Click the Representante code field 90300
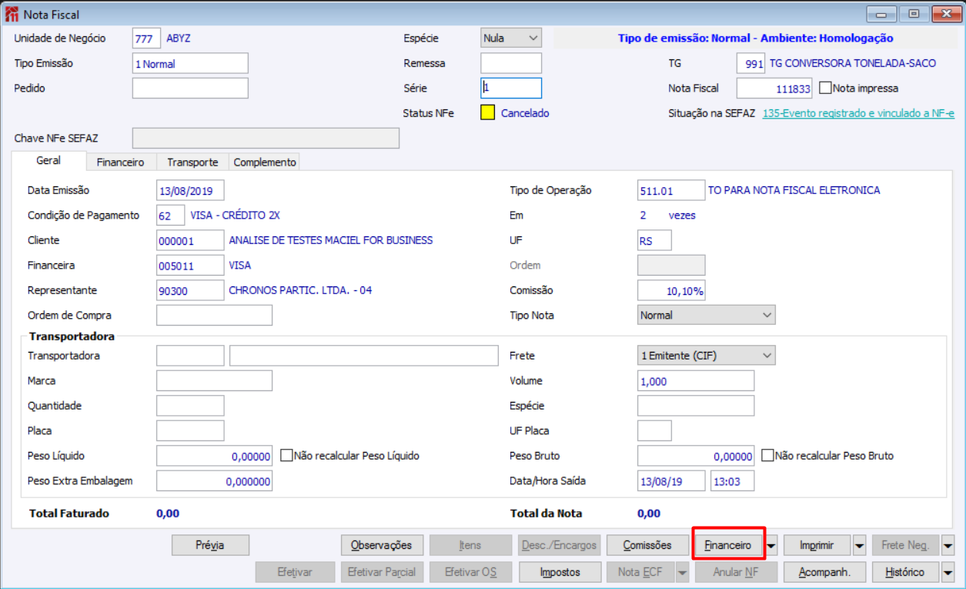 [190, 290]
